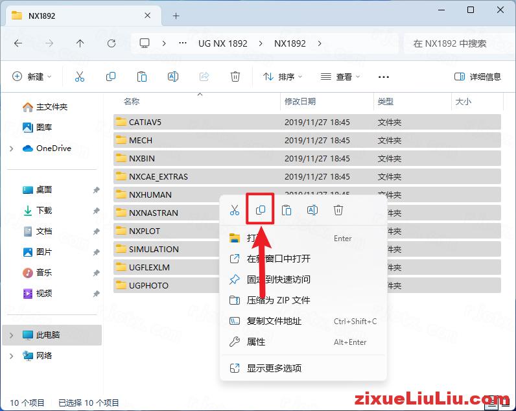Sort by the 类型 column header

point(385,101)
